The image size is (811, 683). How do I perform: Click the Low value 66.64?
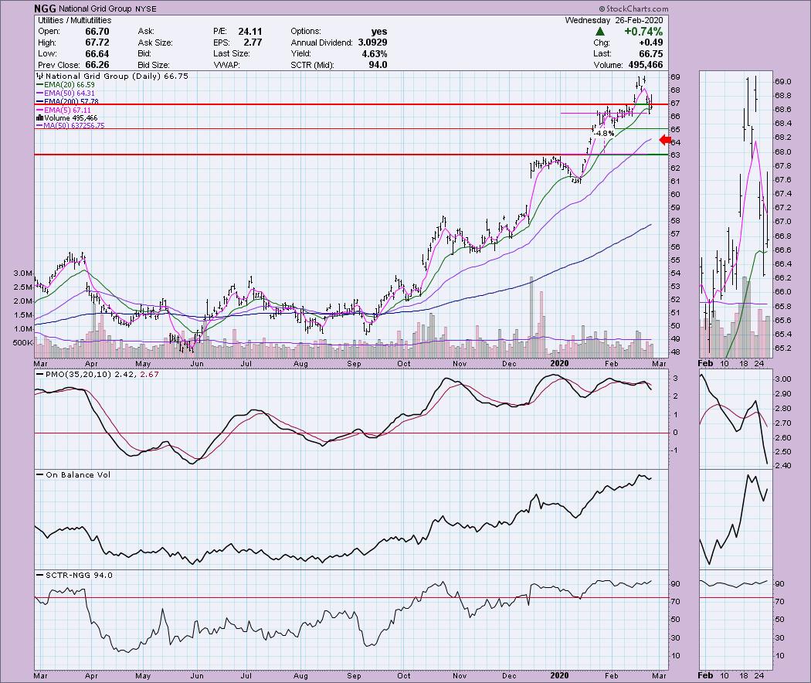pyautogui.click(x=97, y=54)
